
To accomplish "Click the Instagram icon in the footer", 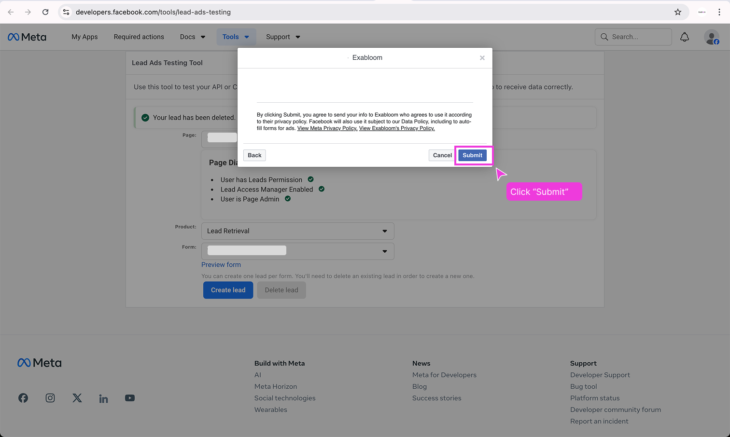I will click(x=50, y=398).
